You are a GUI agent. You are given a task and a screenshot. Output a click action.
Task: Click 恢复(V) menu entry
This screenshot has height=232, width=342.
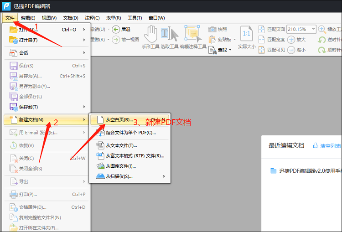pyautogui.click(x=47, y=145)
